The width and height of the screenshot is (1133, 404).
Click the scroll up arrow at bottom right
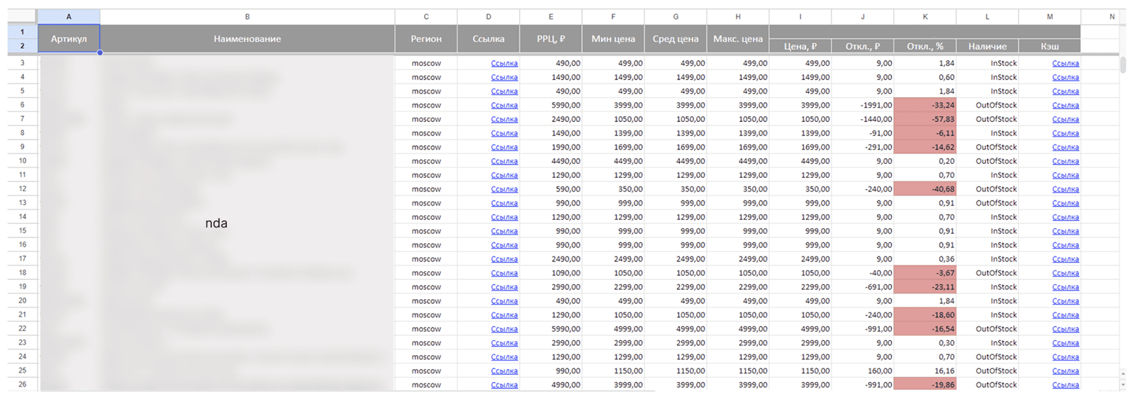(x=1122, y=373)
